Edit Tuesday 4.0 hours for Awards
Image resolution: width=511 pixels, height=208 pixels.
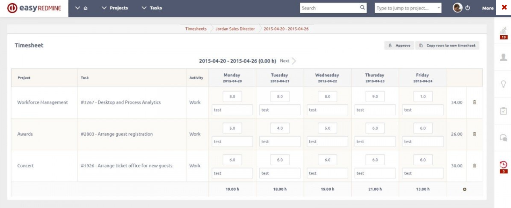(x=279, y=128)
